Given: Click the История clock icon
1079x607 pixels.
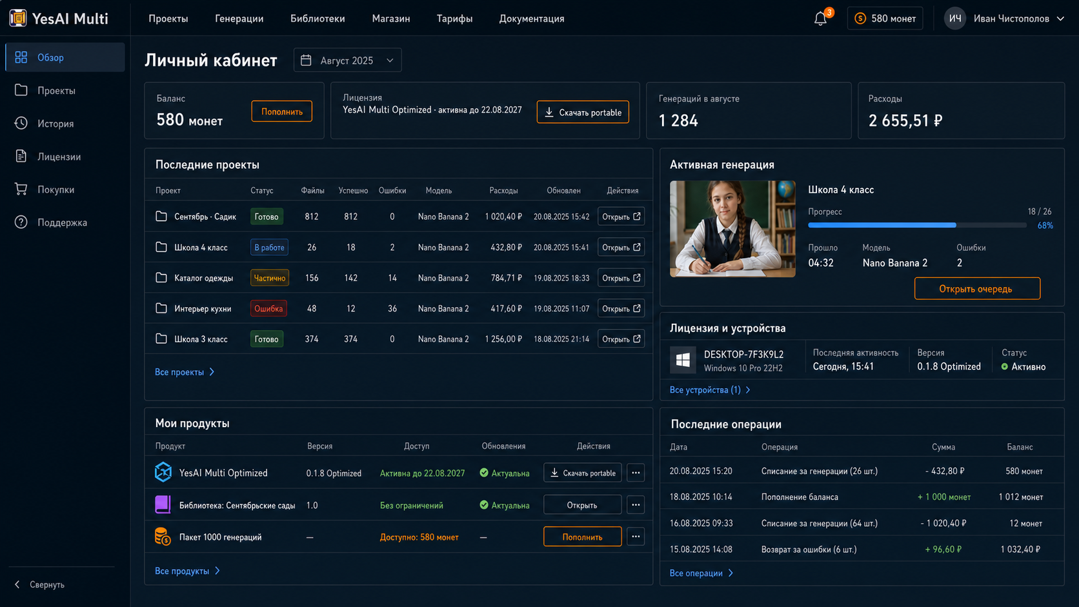Looking at the screenshot, I should click(x=21, y=123).
